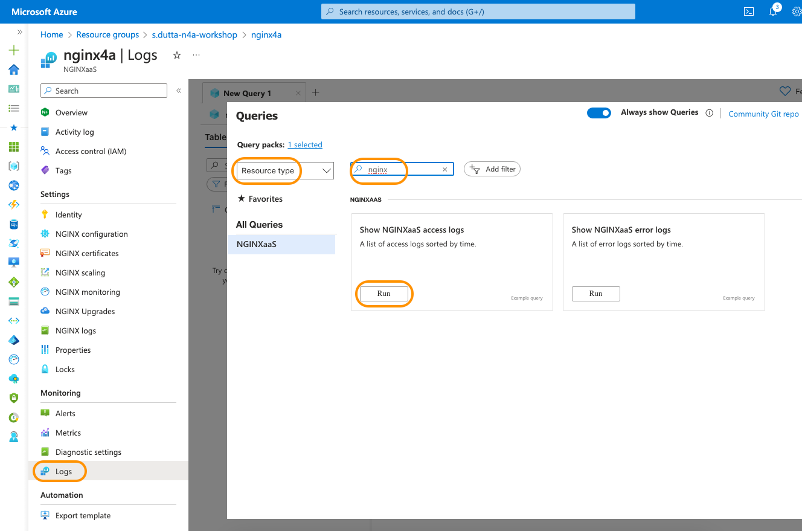Favorite nginx4a with the star icon
The image size is (802, 531).
click(x=177, y=55)
